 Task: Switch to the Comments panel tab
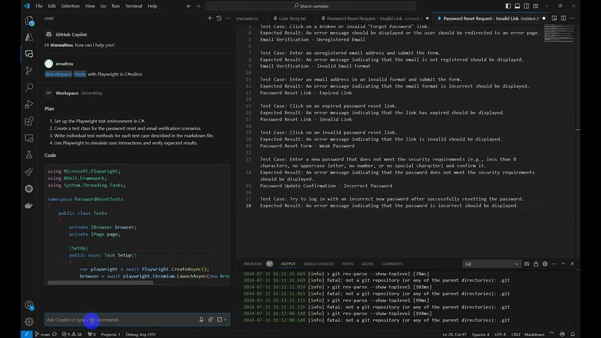tap(392, 264)
